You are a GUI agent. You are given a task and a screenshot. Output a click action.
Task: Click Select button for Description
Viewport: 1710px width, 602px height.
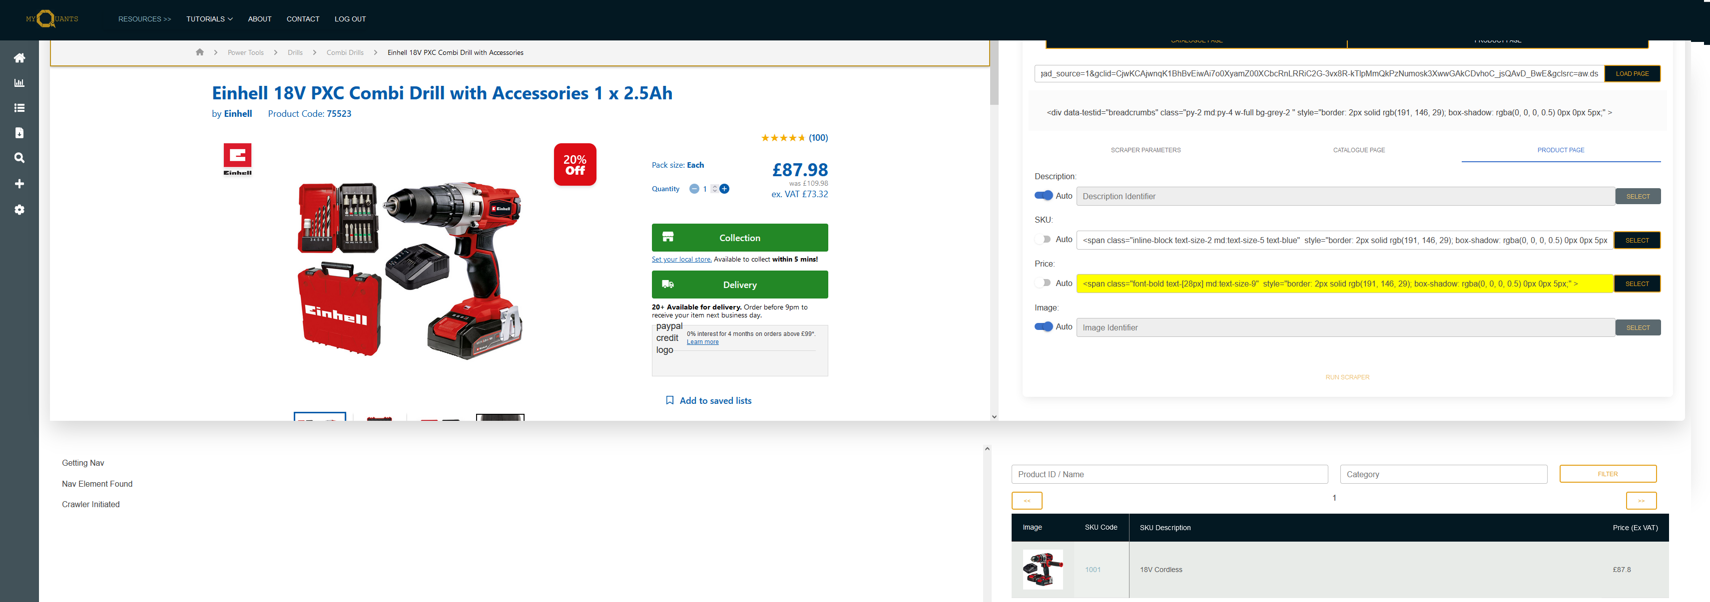(x=1638, y=196)
